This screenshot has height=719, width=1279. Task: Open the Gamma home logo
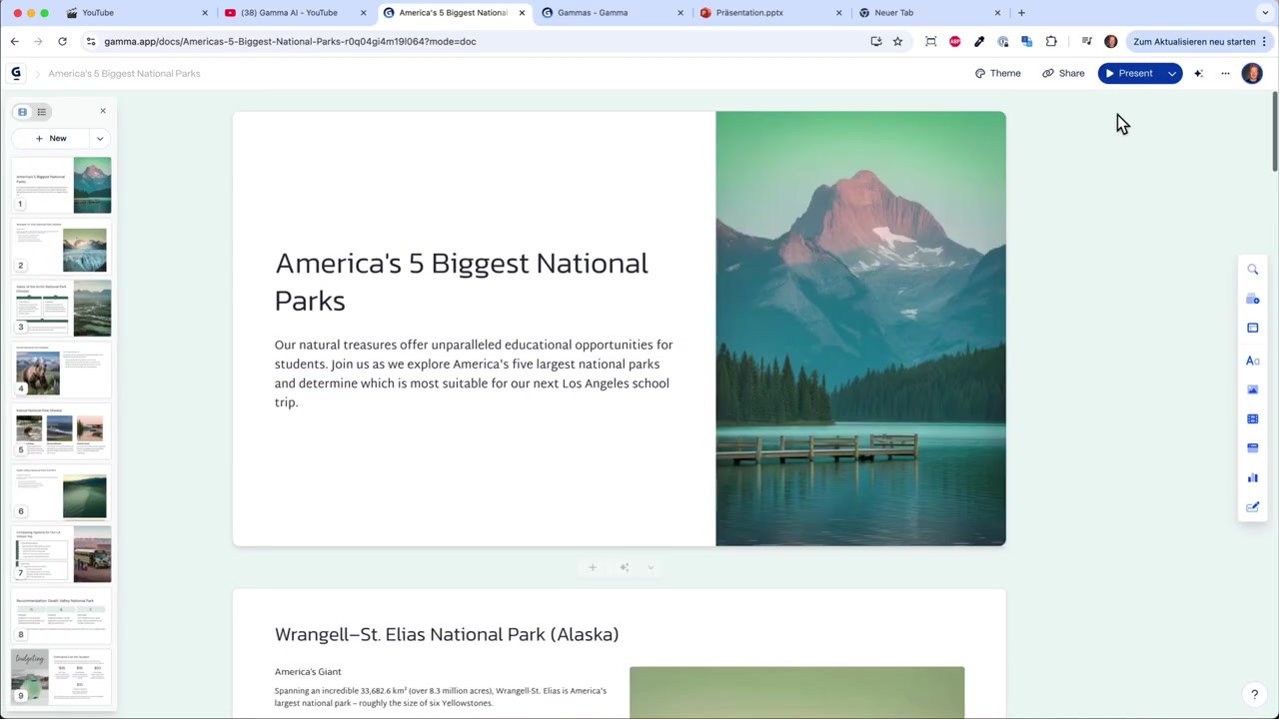pos(15,73)
